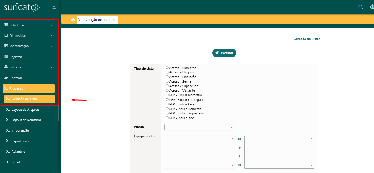Click the Executar button
This screenshot has width=374, height=173.
point(224,53)
